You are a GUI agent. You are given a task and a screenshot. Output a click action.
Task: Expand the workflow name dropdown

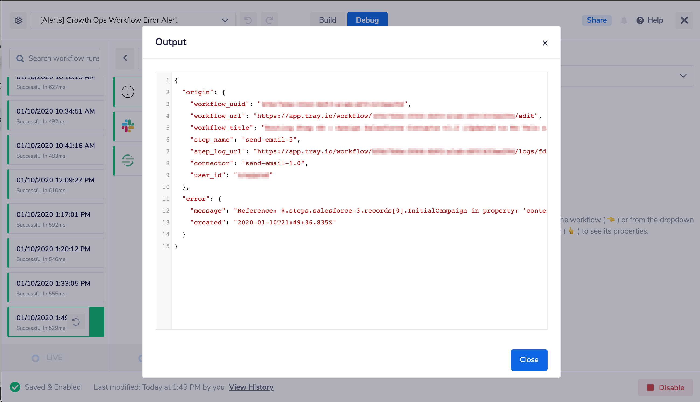(x=225, y=20)
